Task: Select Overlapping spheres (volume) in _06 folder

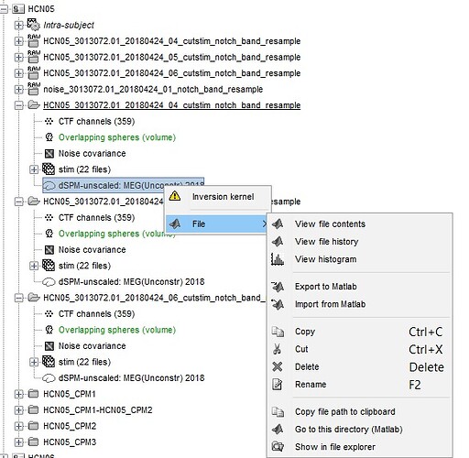Action: coord(117,330)
